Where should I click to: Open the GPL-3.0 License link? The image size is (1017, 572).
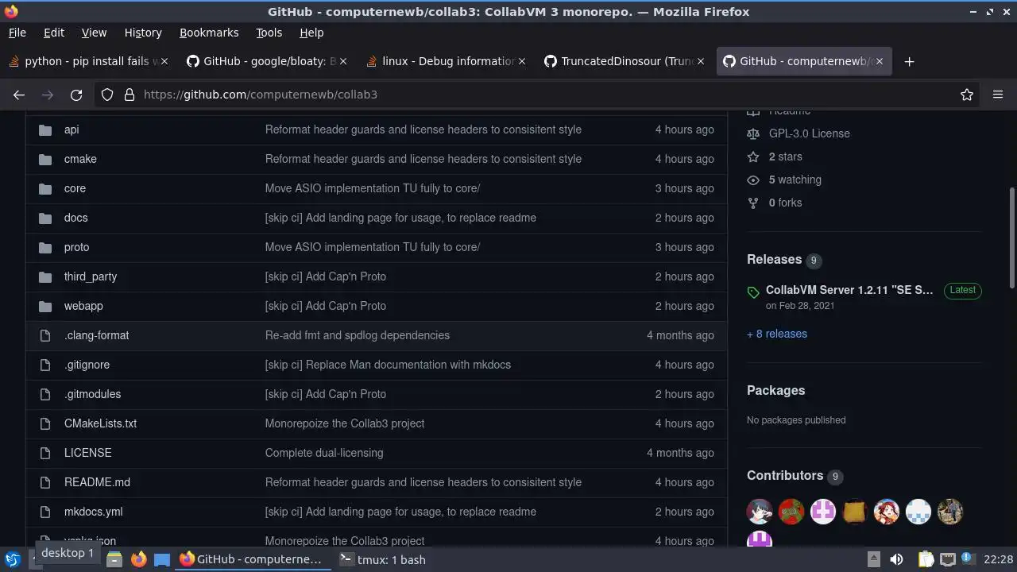(x=810, y=133)
